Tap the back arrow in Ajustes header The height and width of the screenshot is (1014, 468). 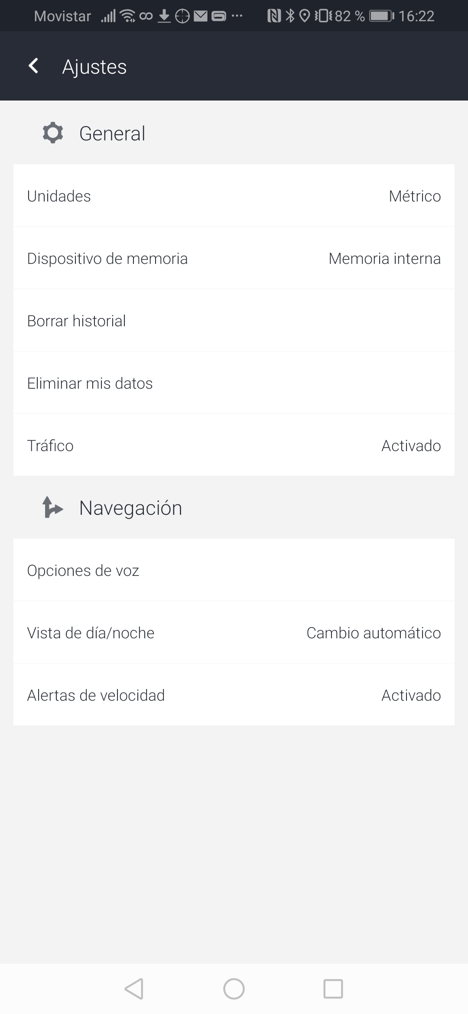[33, 66]
